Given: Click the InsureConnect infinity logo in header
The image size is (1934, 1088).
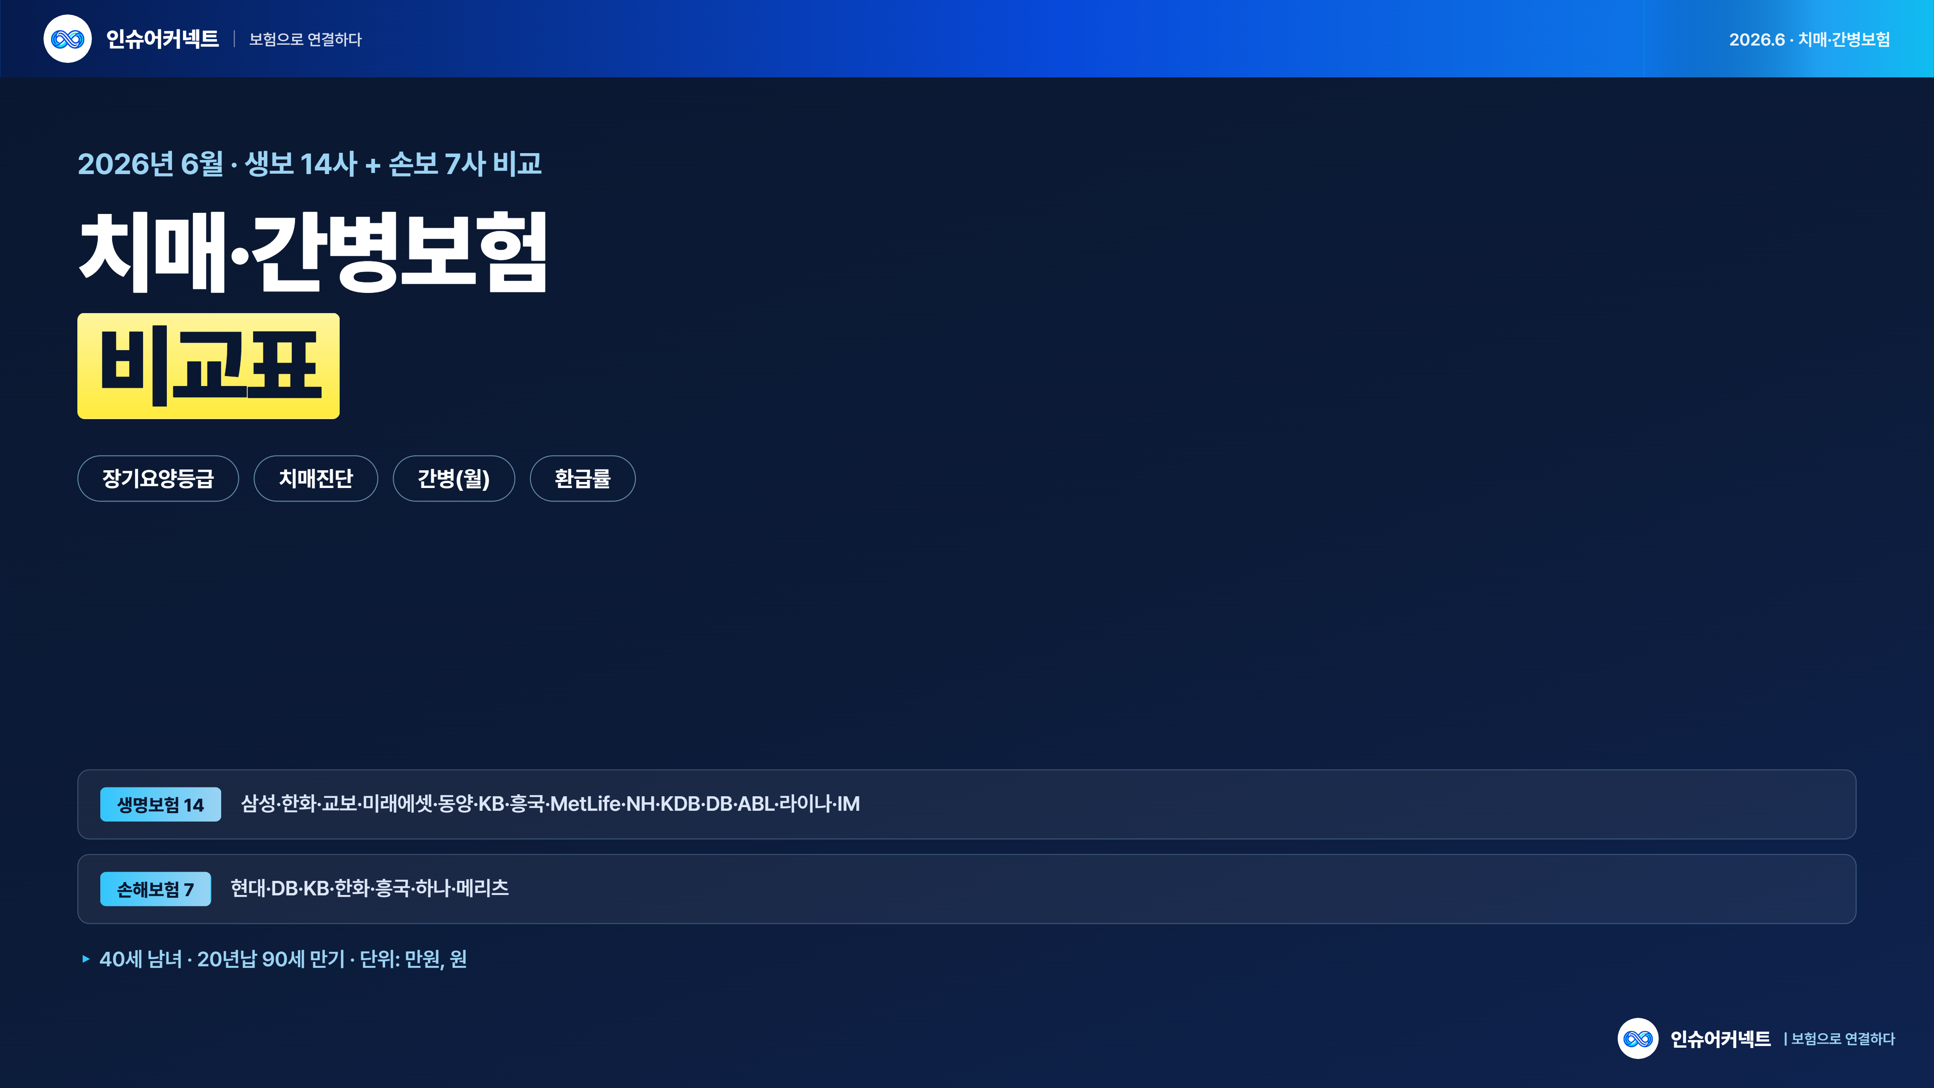Looking at the screenshot, I should [x=68, y=38].
